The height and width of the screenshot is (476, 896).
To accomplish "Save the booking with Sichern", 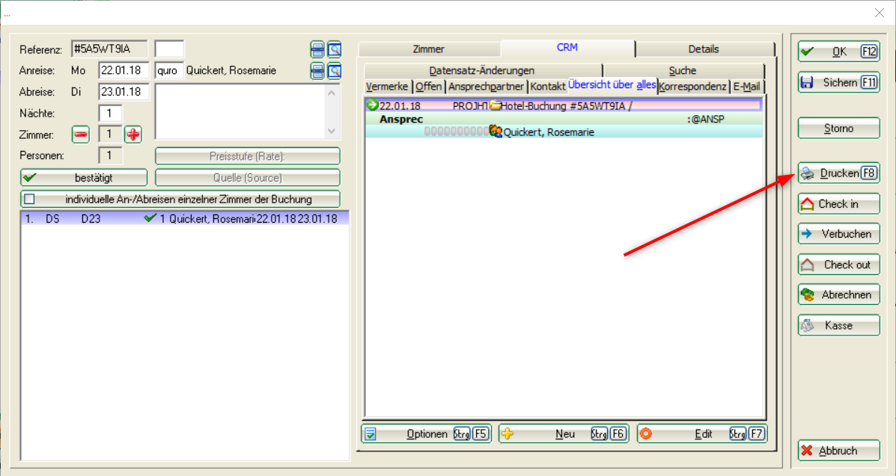I will [x=838, y=82].
